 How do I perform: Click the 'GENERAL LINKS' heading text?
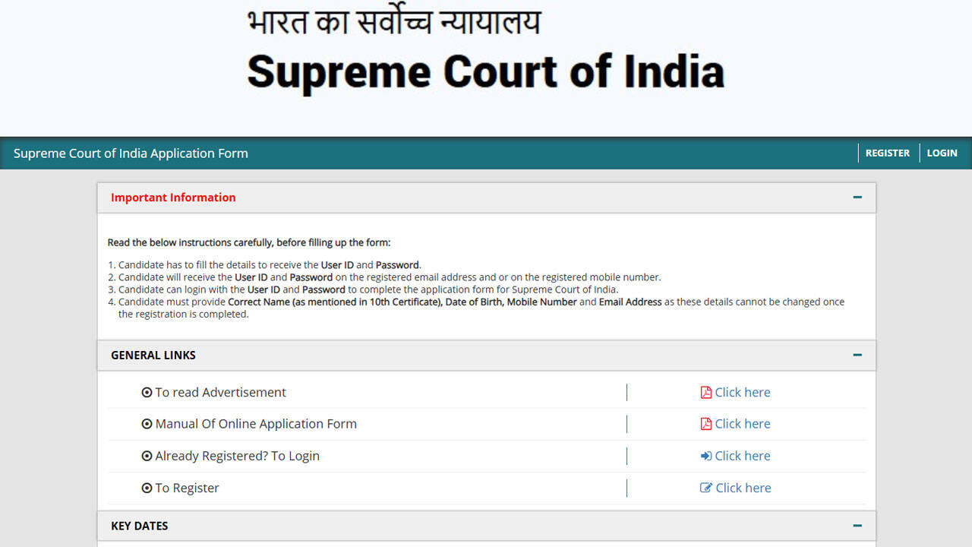point(153,355)
